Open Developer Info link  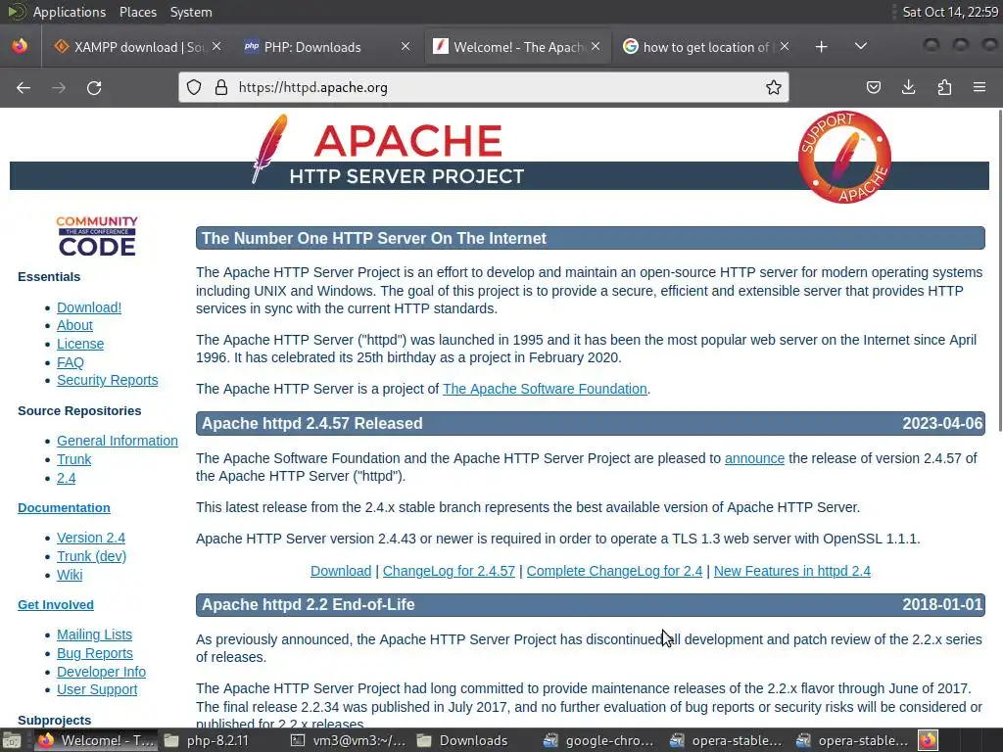(x=101, y=672)
